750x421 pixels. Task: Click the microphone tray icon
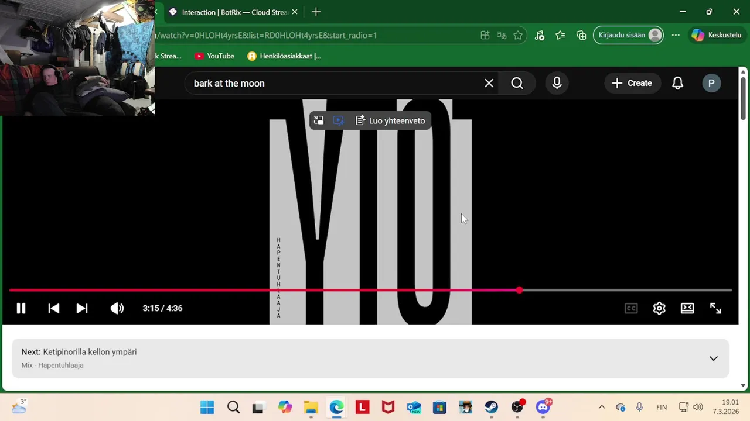click(x=639, y=407)
